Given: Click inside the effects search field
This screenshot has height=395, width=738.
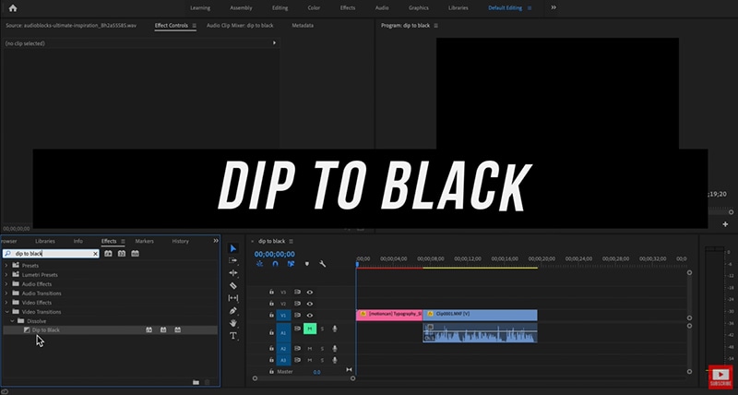Looking at the screenshot, I should [x=51, y=254].
